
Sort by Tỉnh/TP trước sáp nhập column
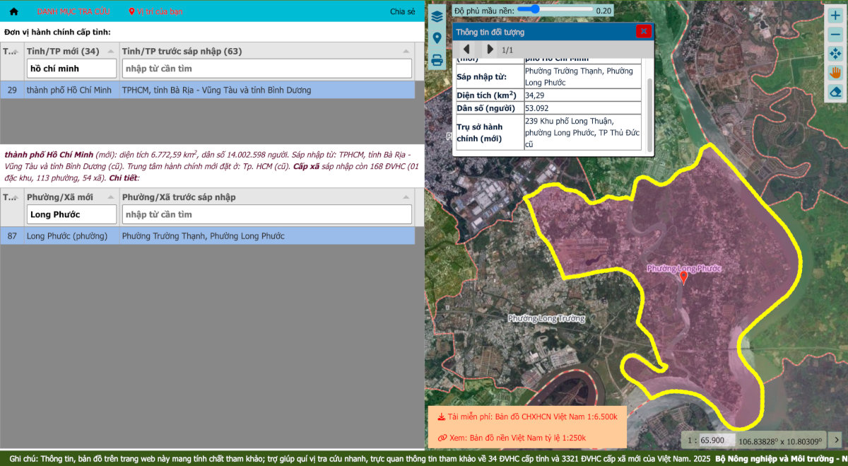[x=406, y=51]
